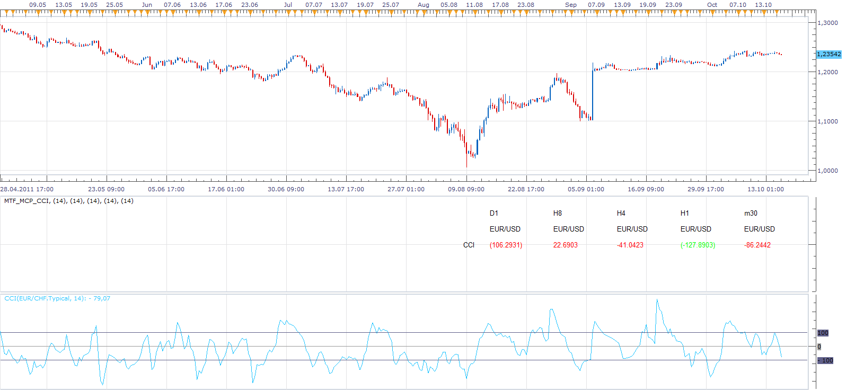Click the 09.08 09:00 time label

point(466,189)
